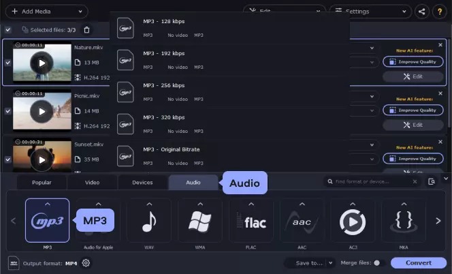
Task: Remove Nature.mkv from the list
Action: coord(440,45)
